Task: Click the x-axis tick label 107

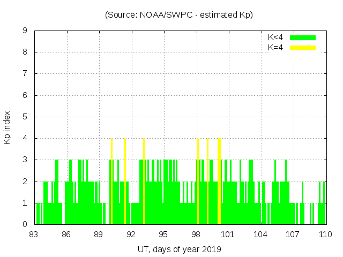Action: pos(293,235)
